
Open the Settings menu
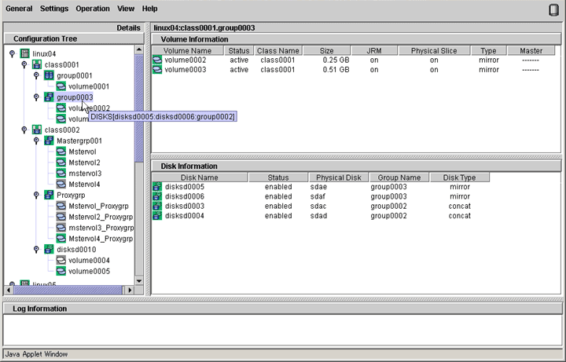[x=54, y=9]
